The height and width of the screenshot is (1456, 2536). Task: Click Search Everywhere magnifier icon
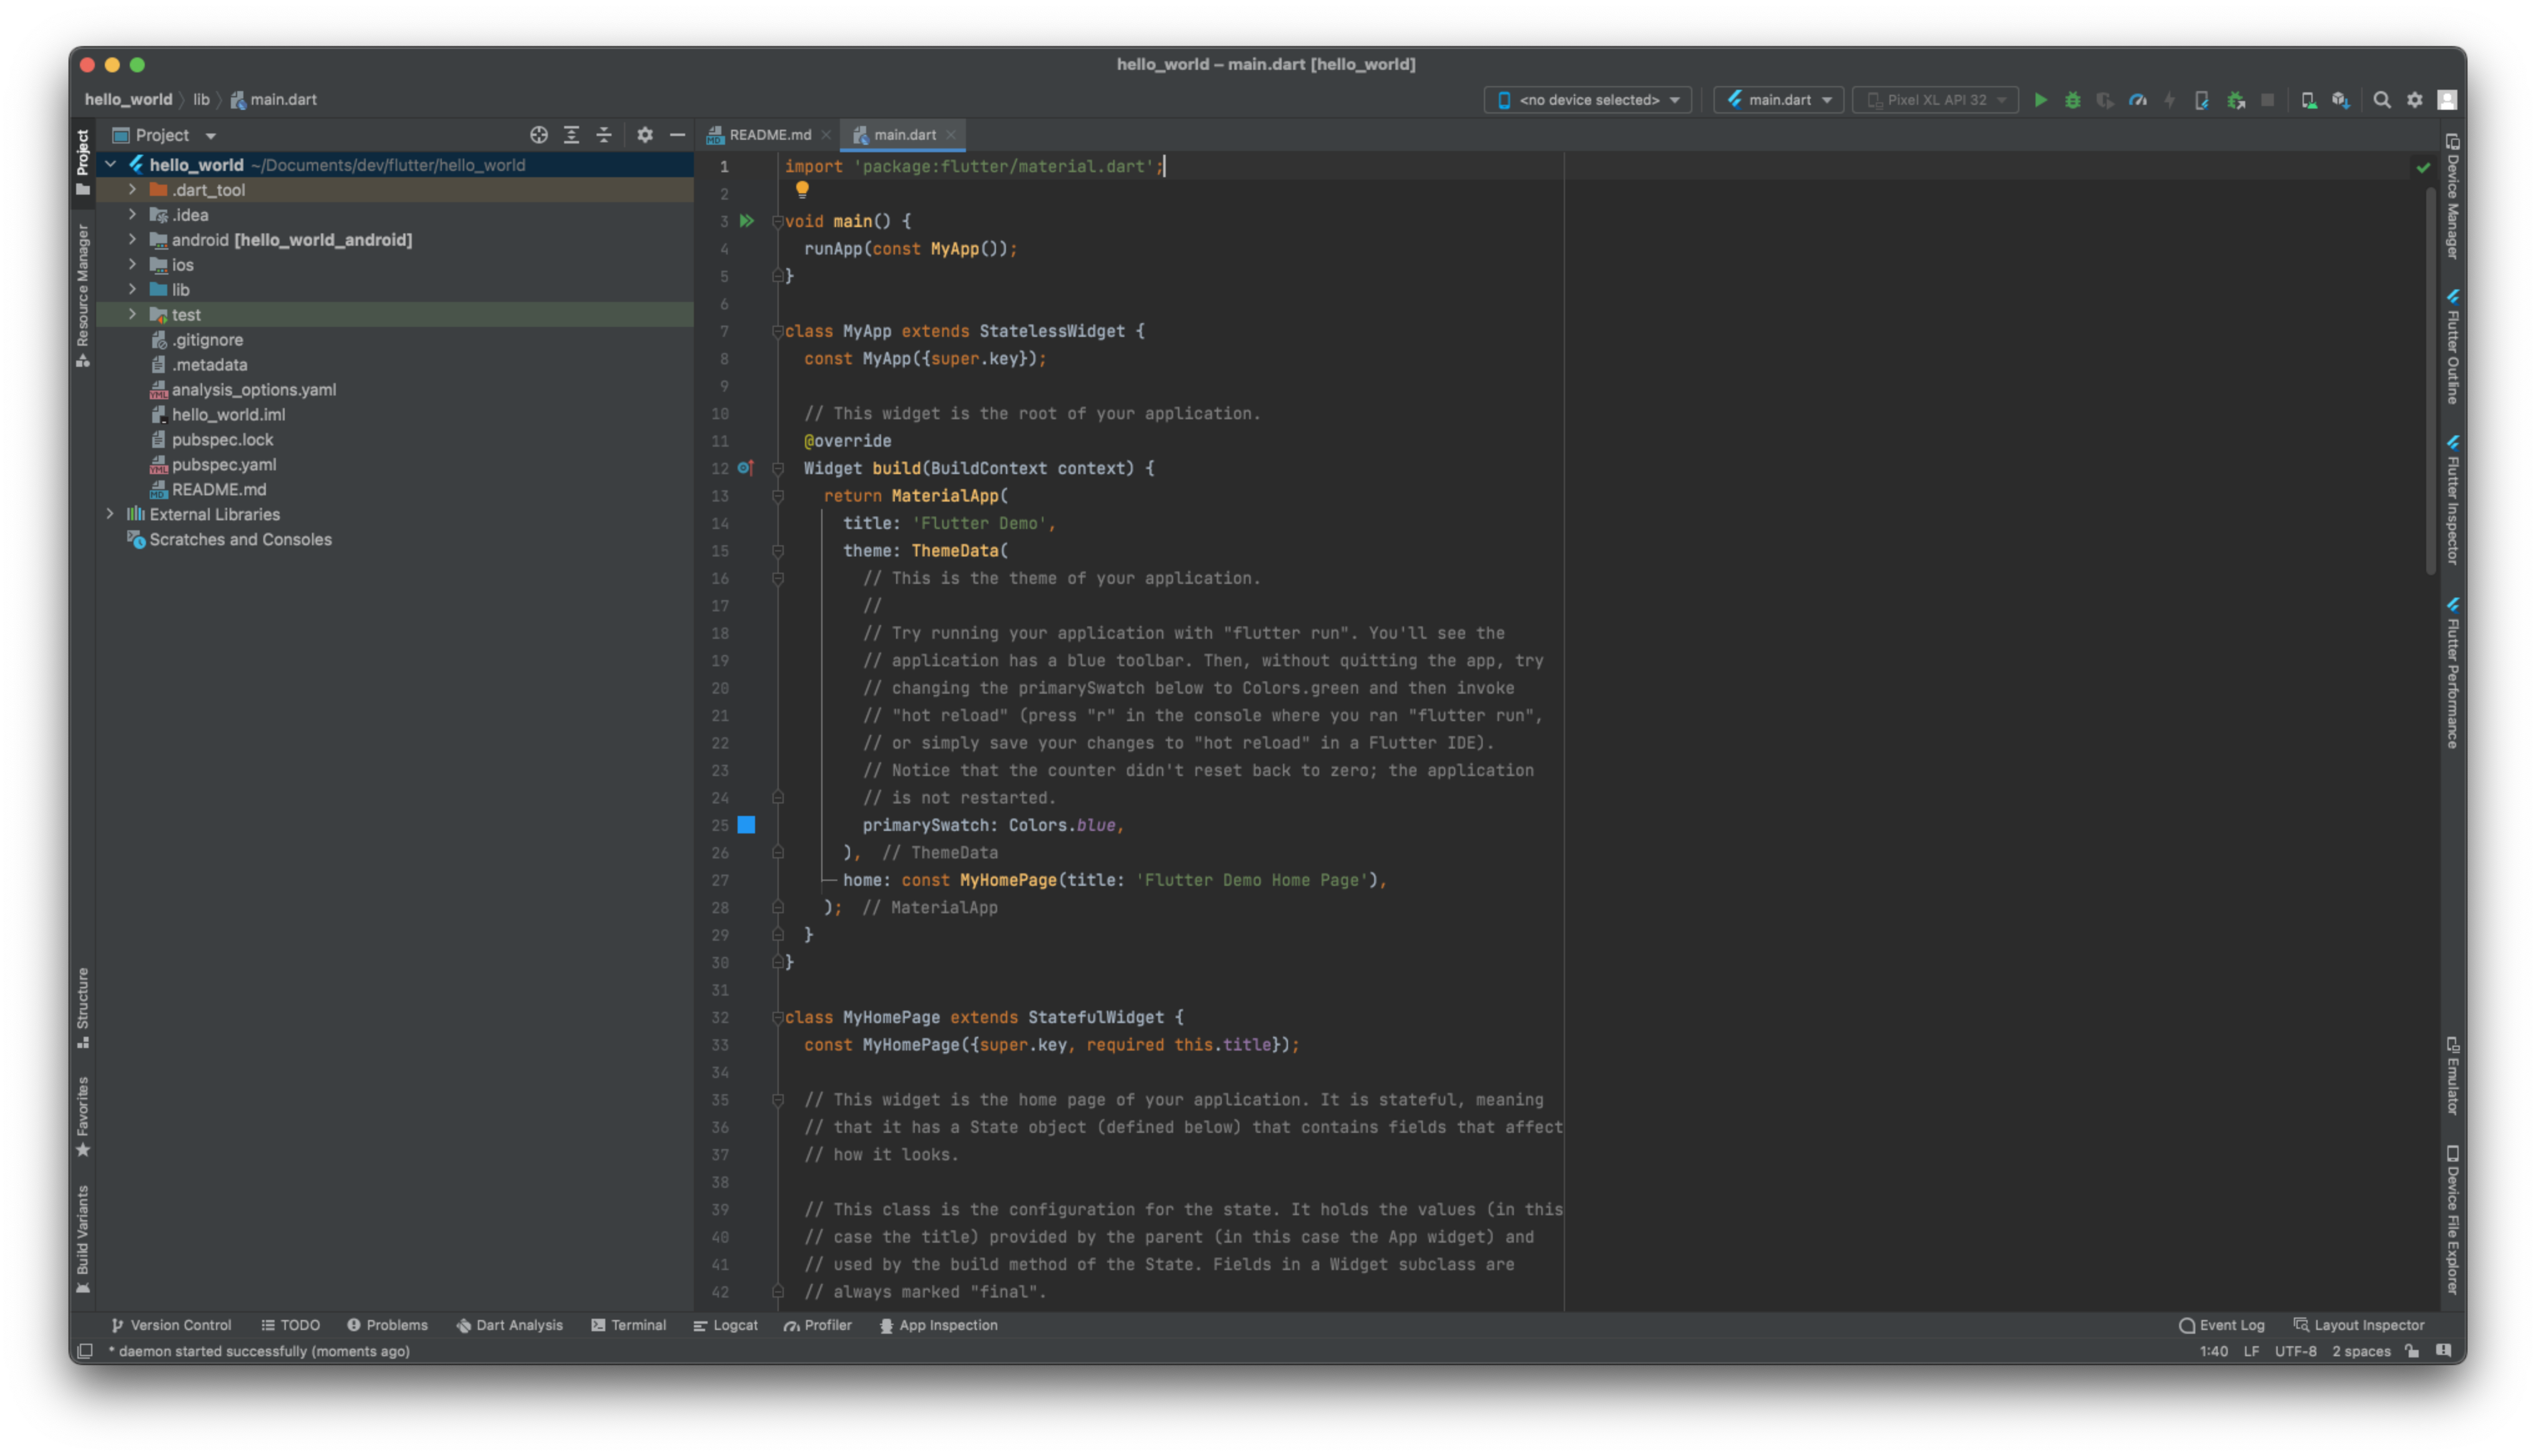coord(2382,100)
